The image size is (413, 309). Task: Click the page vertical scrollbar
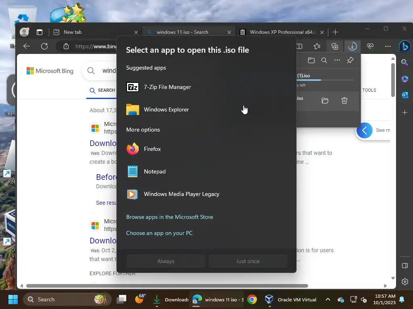[393, 80]
